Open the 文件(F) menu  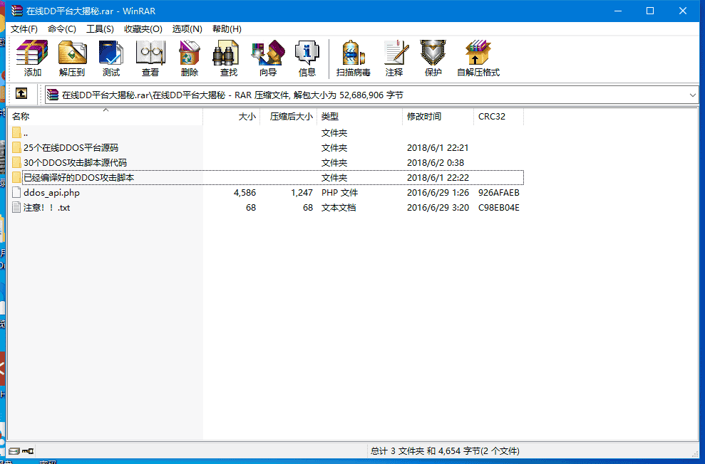pyautogui.click(x=24, y=29)
